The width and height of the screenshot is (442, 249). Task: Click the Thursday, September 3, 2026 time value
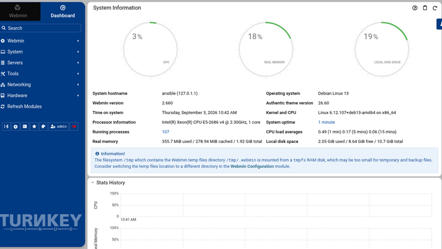(199, 112)
